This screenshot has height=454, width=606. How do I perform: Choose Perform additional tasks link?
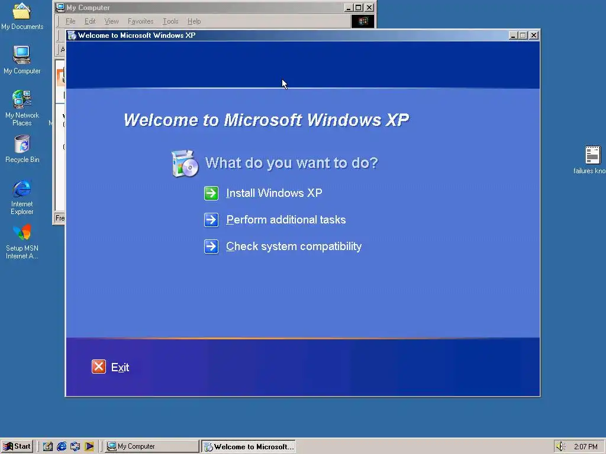point(286,220)
